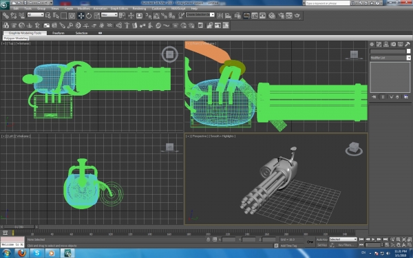Click Use Pivot Point Center icon
Image resolution: width=413 pixels, height=258 pixels.
(122, 16)
